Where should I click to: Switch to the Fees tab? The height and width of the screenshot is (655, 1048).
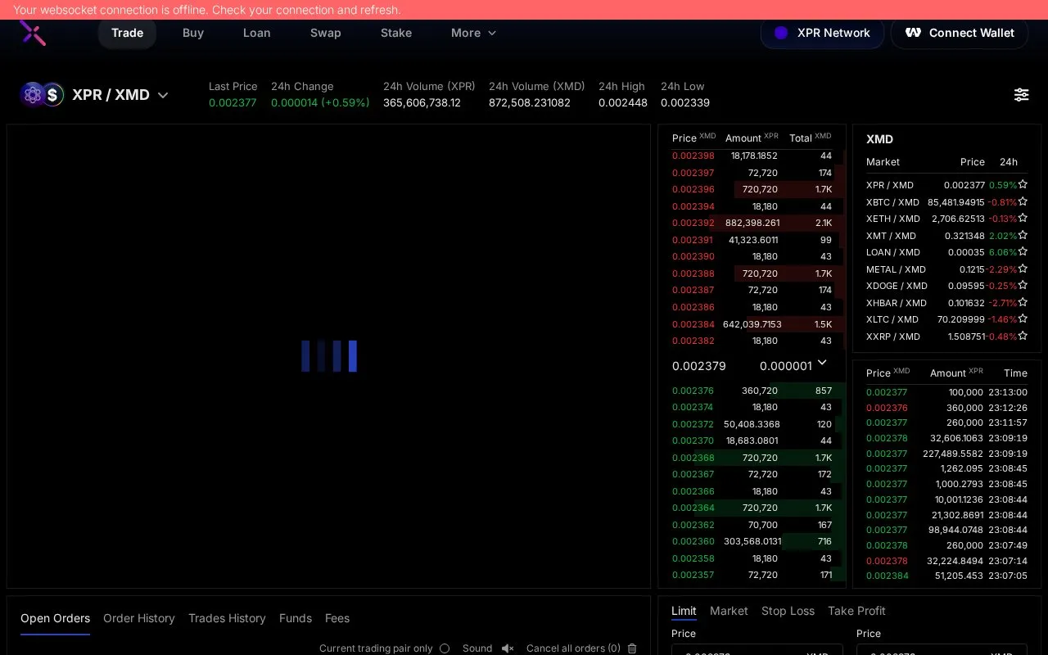click(x=337, y=618)
